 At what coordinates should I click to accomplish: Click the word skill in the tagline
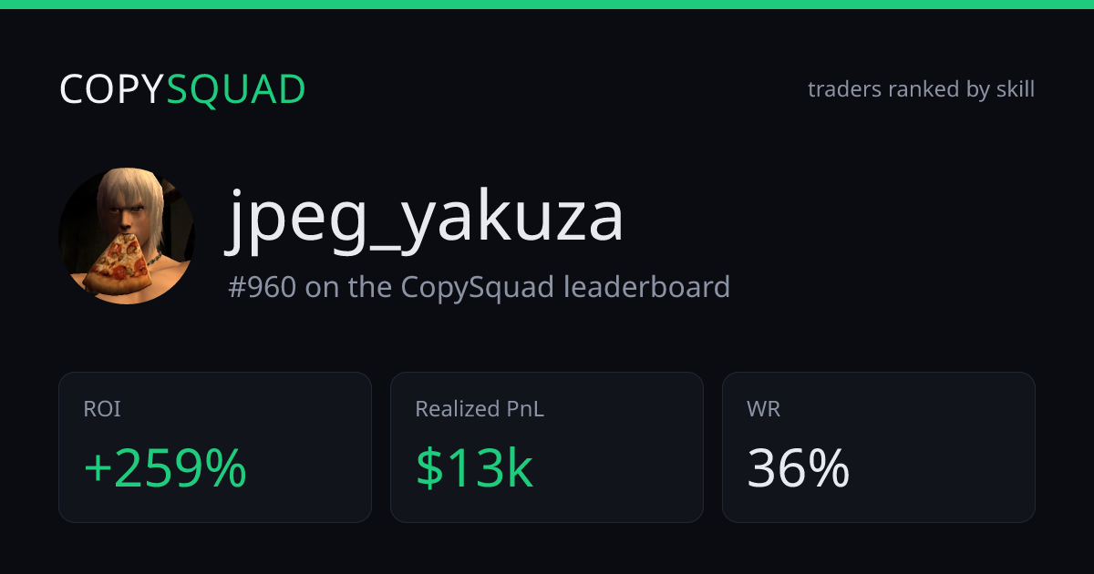(1015, 89)
